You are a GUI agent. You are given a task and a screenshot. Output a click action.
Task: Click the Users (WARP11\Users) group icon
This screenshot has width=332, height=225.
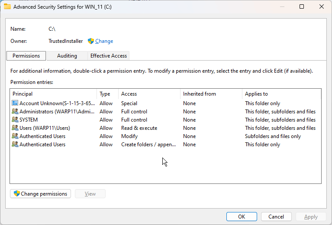[x=15, y=128]
